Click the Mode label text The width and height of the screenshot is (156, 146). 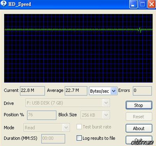tap(9, 128)
